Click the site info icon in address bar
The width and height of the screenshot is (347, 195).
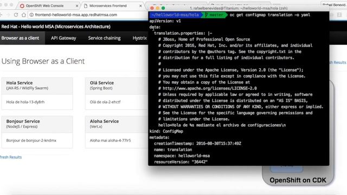click(x=31, y=15)
